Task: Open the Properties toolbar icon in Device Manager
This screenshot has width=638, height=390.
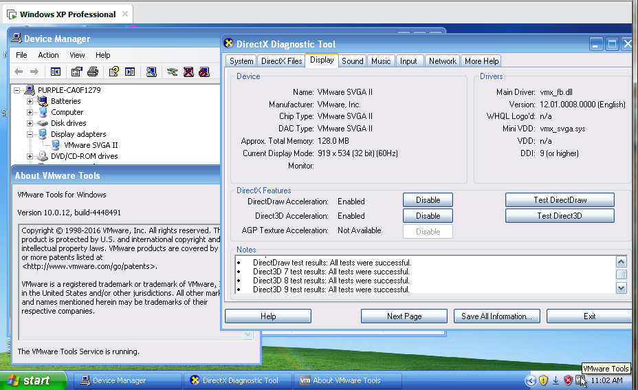Action: (x=76, y=72)
